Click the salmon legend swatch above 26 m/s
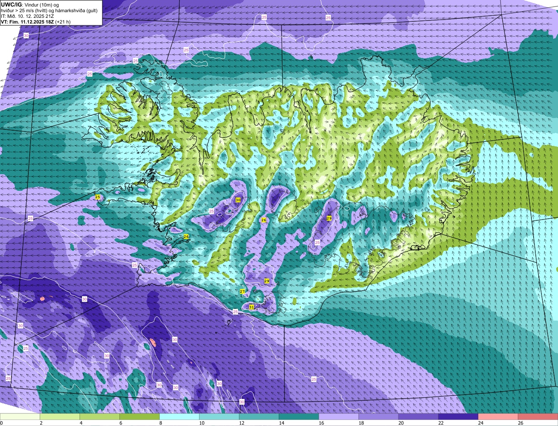 pyautogui.click(x=538, y=417)
